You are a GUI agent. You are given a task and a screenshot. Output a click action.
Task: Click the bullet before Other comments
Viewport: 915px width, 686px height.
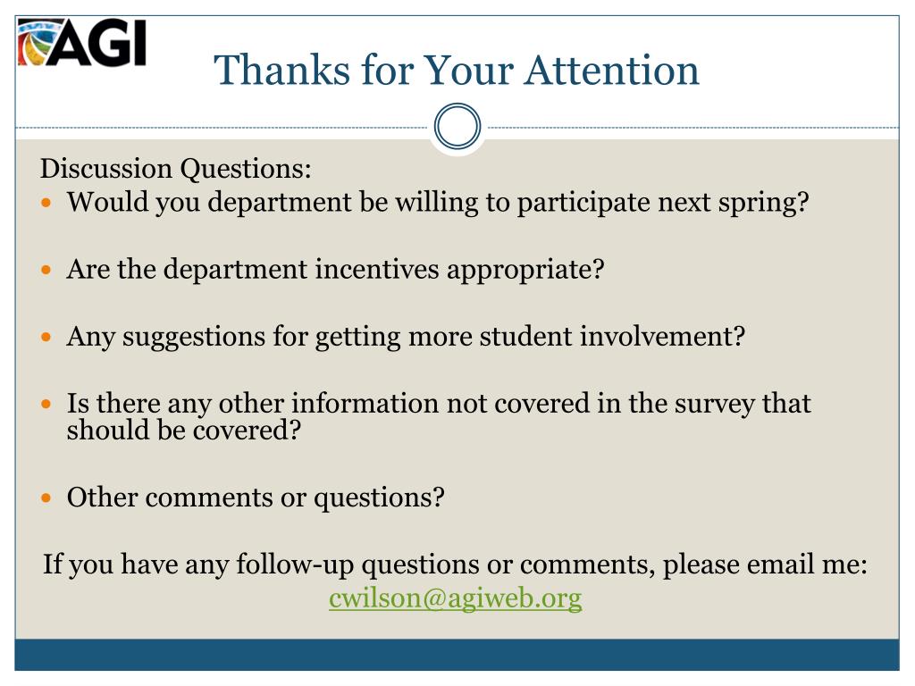(x=46, y=498)
